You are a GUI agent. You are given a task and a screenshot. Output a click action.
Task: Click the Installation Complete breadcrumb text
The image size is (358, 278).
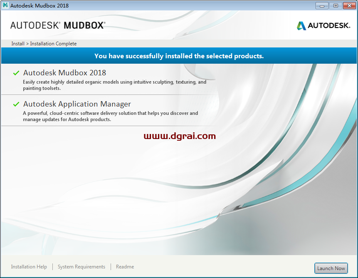pyautogui.click(x=53, y=44)
